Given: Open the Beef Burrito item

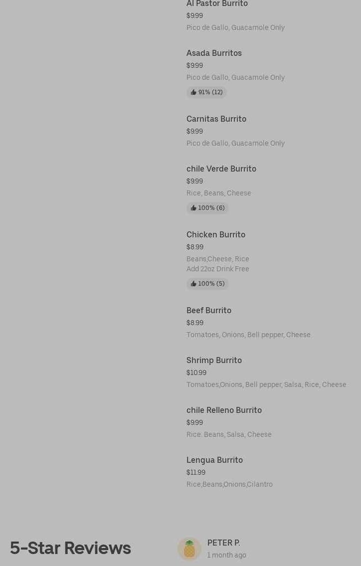Looking at the screenshot, I should click(x=209, y=310).
